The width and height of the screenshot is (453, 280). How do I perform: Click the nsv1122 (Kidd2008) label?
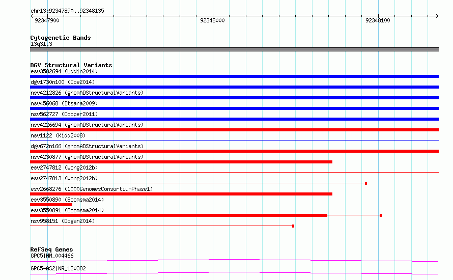(x=58, y=135)
